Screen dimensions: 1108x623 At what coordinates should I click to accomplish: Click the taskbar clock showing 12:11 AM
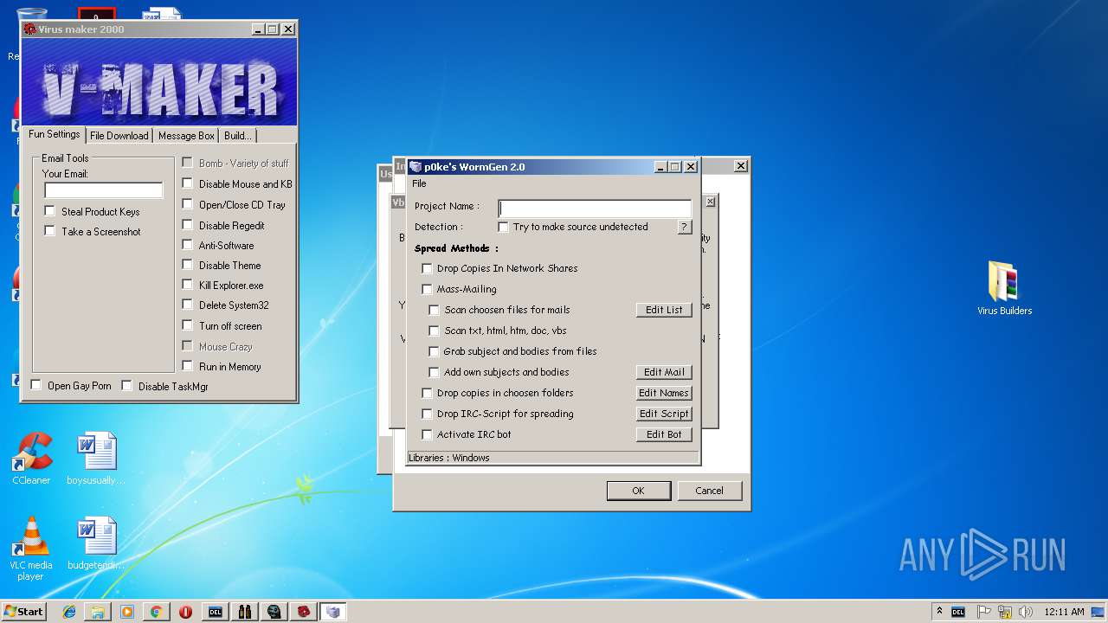[1064, 612]
